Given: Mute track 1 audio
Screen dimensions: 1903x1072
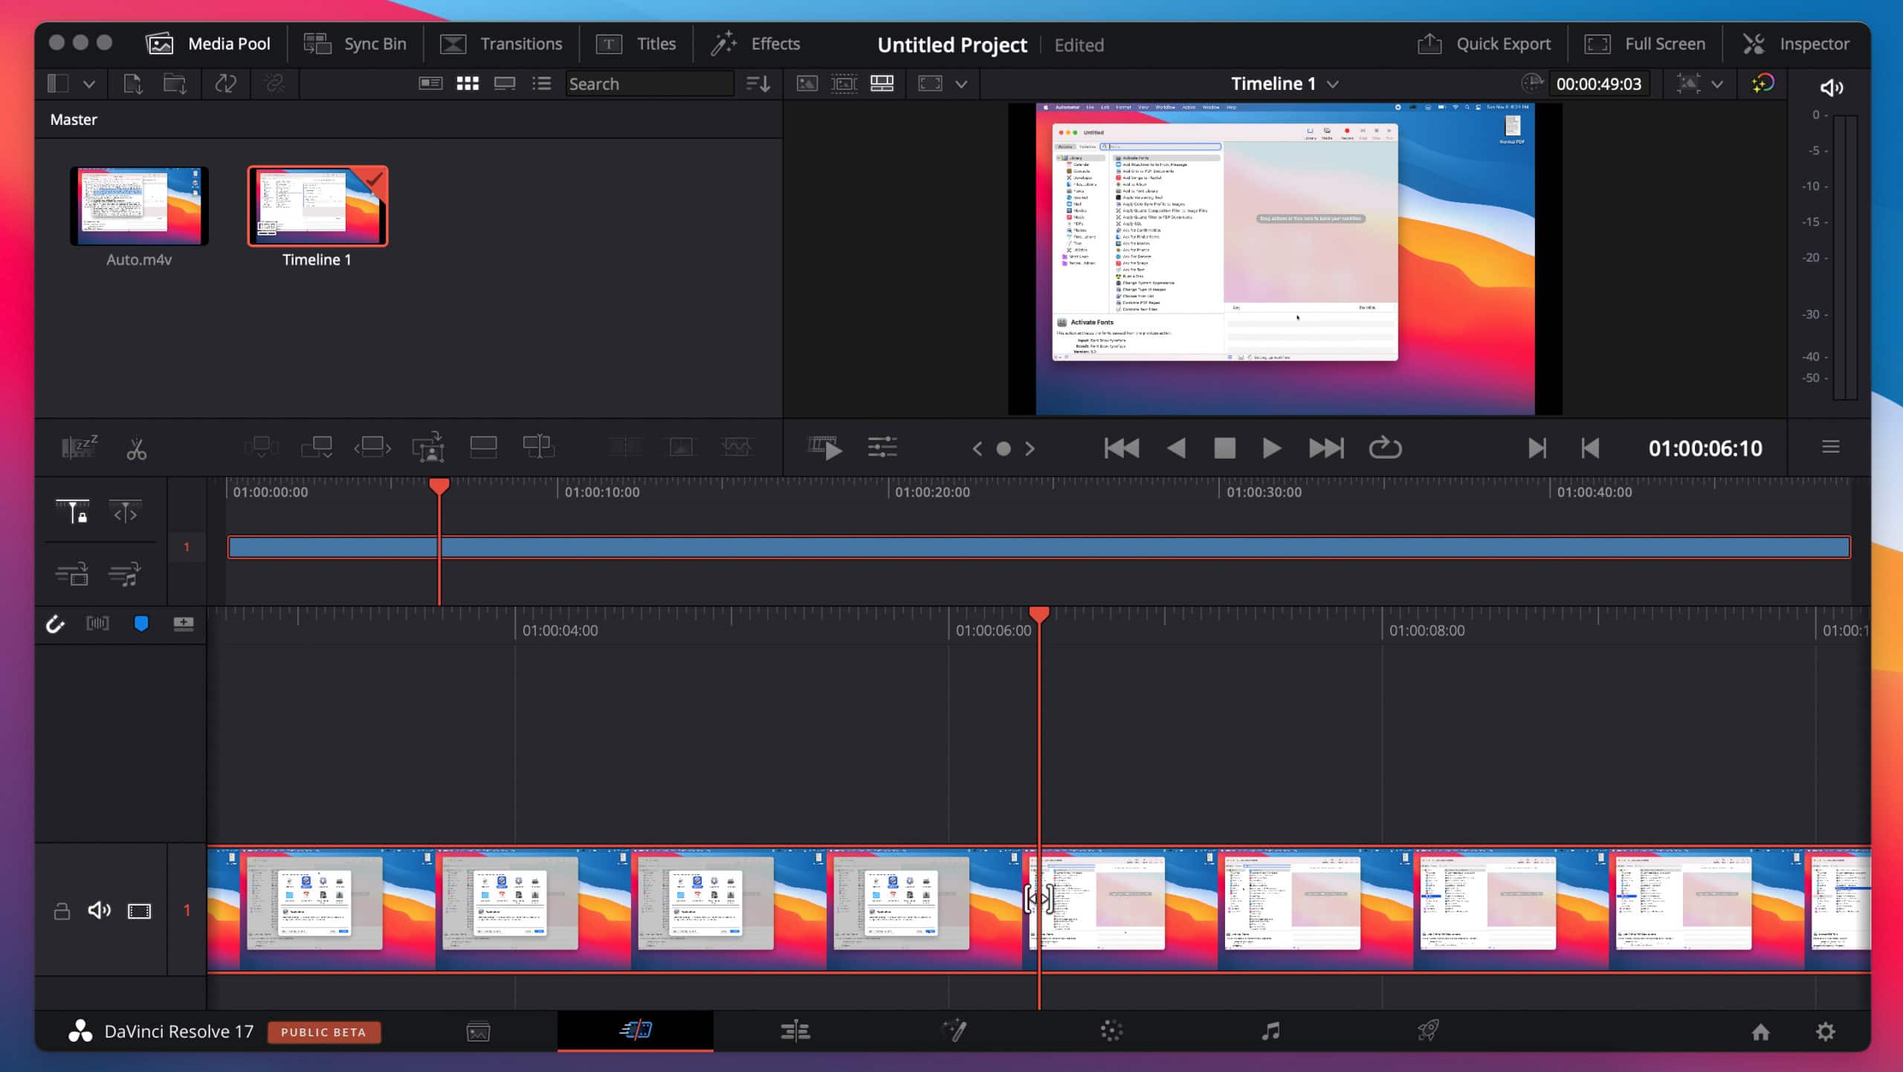Looking at the screenshot, I should 99,910.
